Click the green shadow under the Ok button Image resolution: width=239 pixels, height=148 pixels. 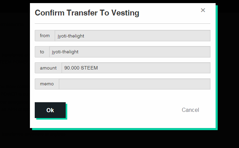click(x=52, y=119)
